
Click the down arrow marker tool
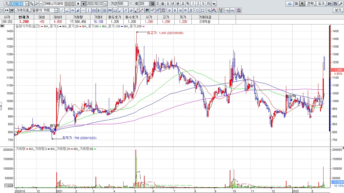click(175, 10)
